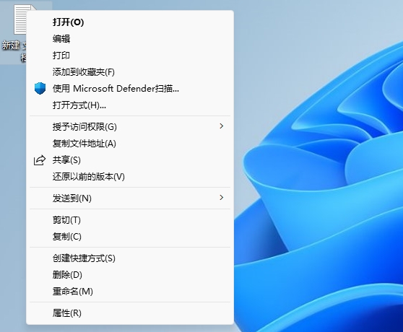Expand the 发送到(N) submenu arrow
This screenshot has width=403, height=332.
pos(221,198)
